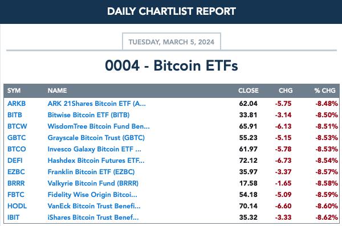Screen dimensions: 342x226
Task: Click the IBIT ticker symbol
Action: (13, 217)
